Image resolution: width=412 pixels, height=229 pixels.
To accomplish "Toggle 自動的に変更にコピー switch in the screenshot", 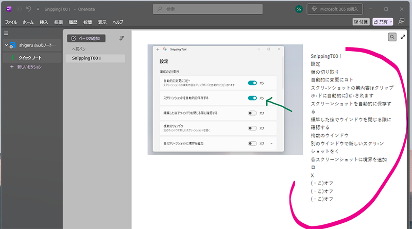I will (252, 83).
